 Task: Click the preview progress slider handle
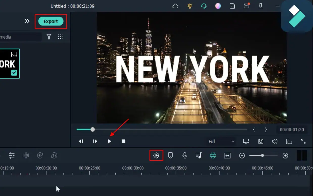point(93,129)
